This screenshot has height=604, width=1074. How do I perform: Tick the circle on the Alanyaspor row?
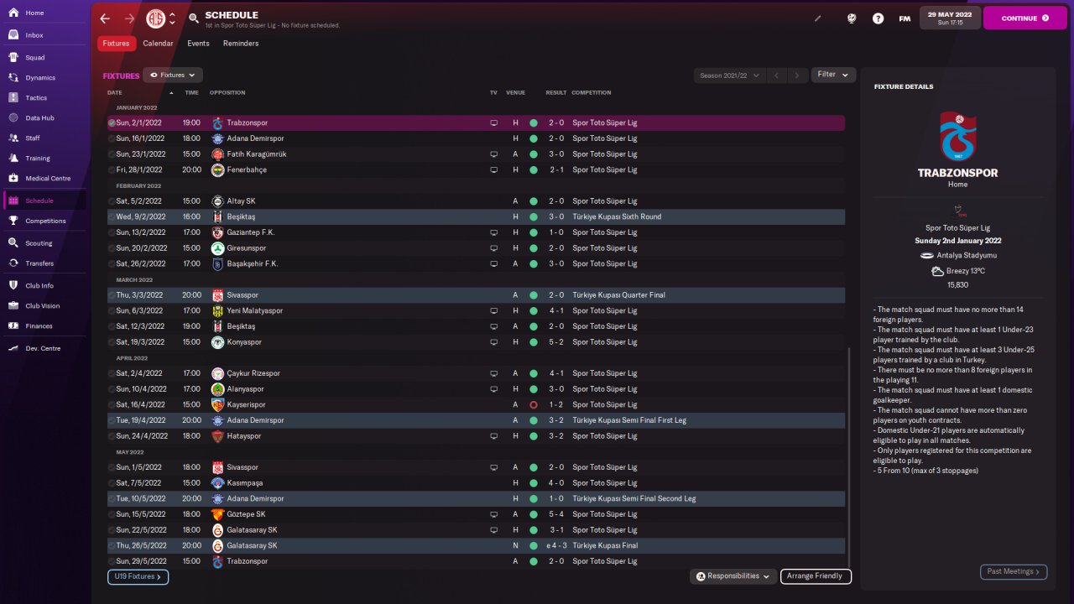click(x=112, y=389)
